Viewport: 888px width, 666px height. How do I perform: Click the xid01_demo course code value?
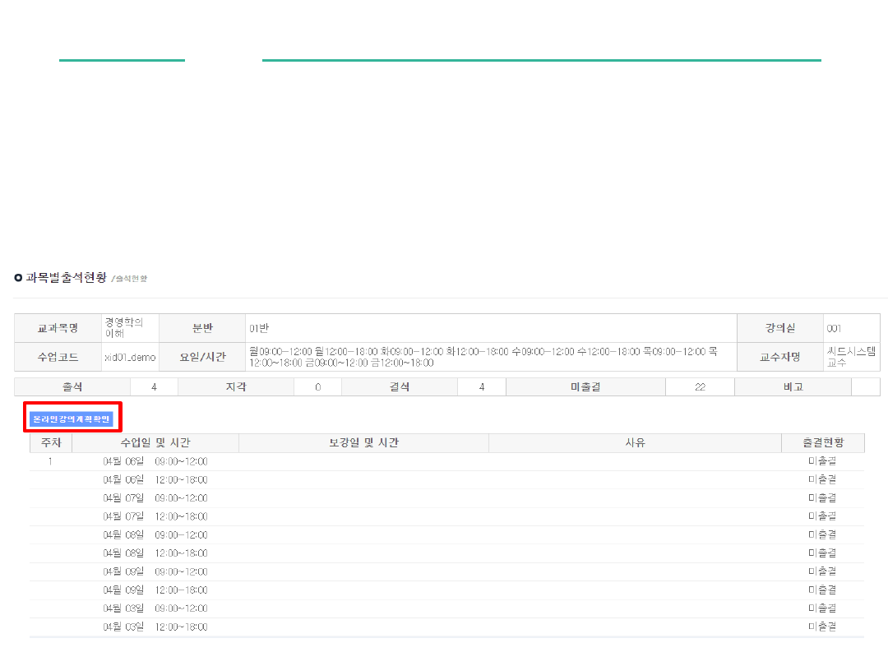(x=130, y=358)
